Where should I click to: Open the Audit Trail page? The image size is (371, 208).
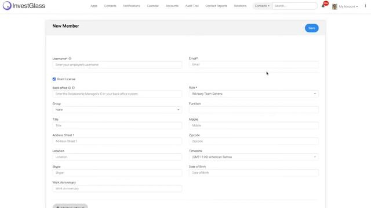(x=192, y=6)
